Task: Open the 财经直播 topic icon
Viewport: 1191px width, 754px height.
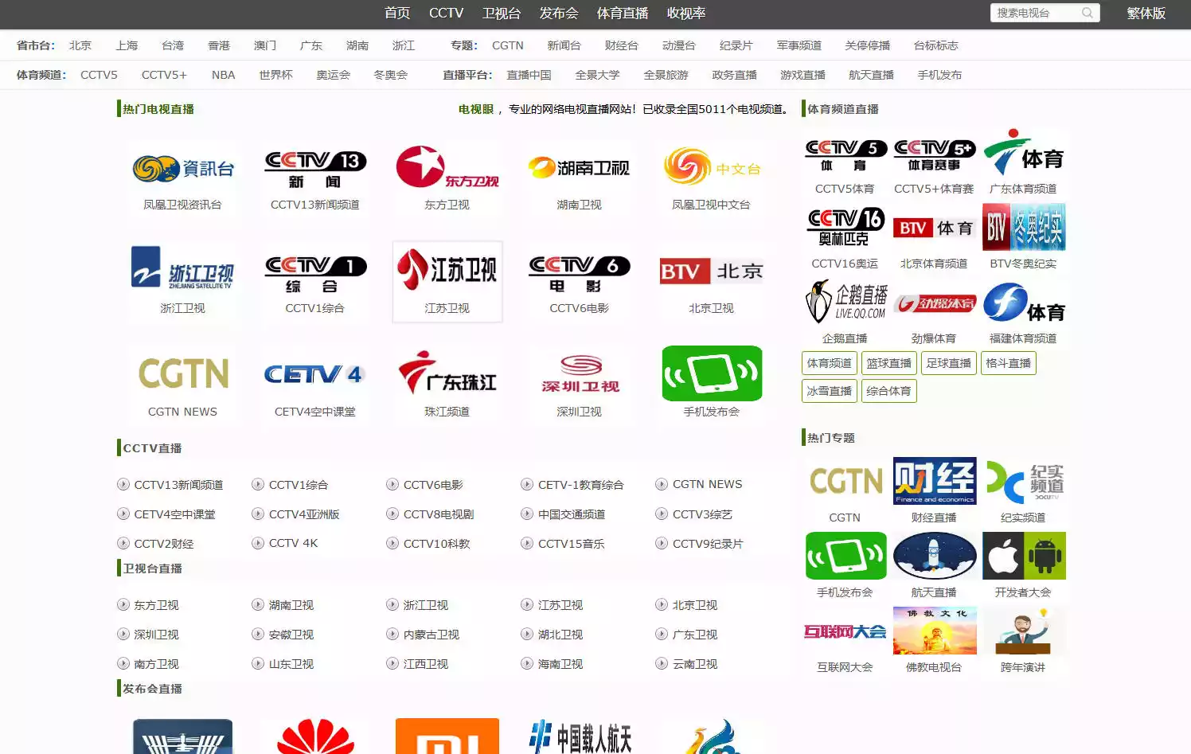Action: click(935, 481)
